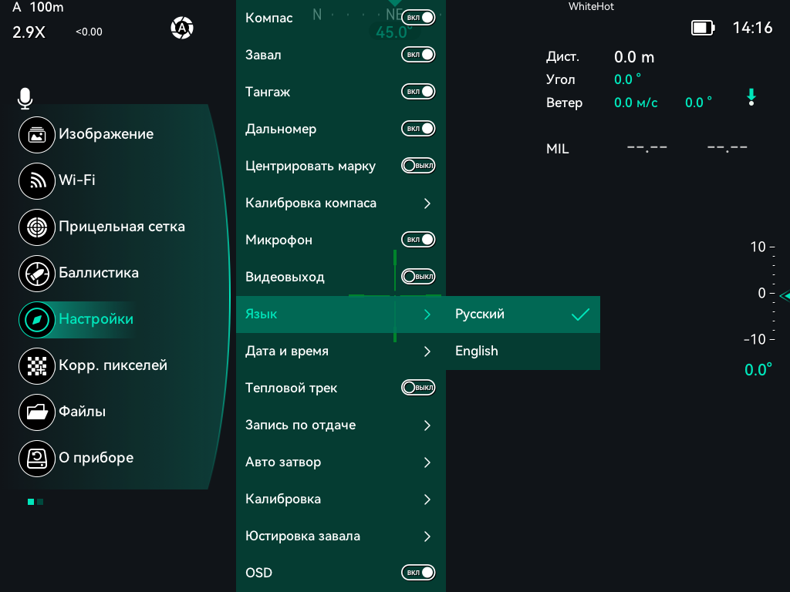Open the Настройки menu label
Screen dimensions: 790x592
click(96, 319)
